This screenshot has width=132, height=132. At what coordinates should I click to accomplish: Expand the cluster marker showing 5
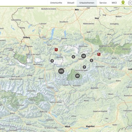coord(52,61)
